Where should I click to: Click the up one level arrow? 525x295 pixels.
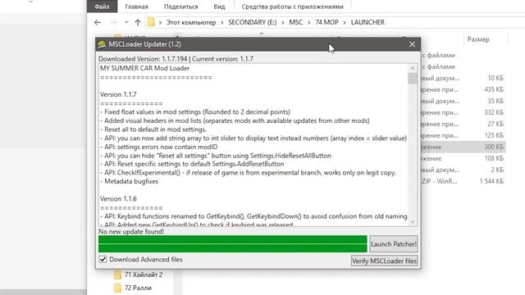point(138,22)
